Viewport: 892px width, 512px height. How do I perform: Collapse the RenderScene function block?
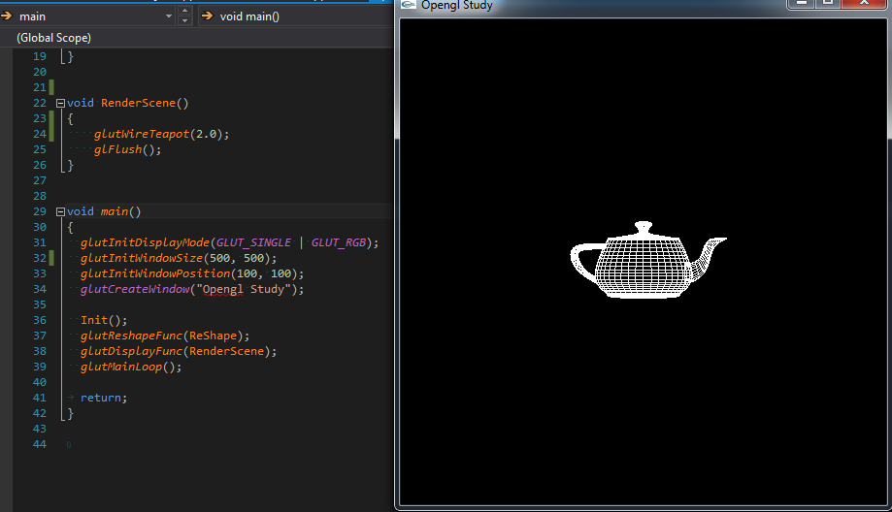[x=60, y=104]
